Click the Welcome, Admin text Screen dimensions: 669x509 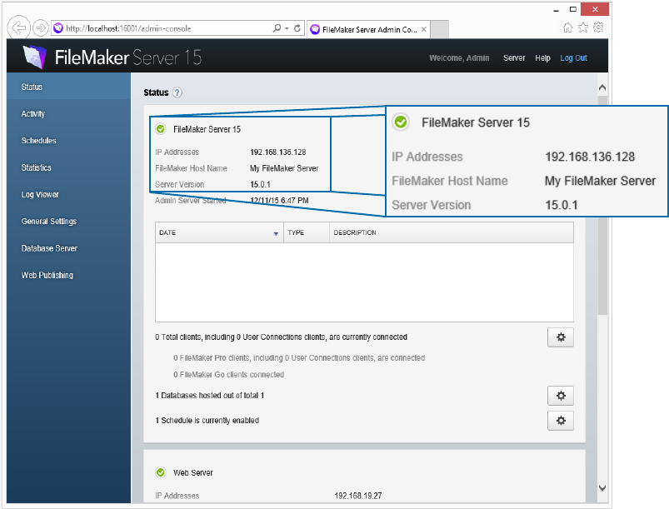(x=459, y=58)
